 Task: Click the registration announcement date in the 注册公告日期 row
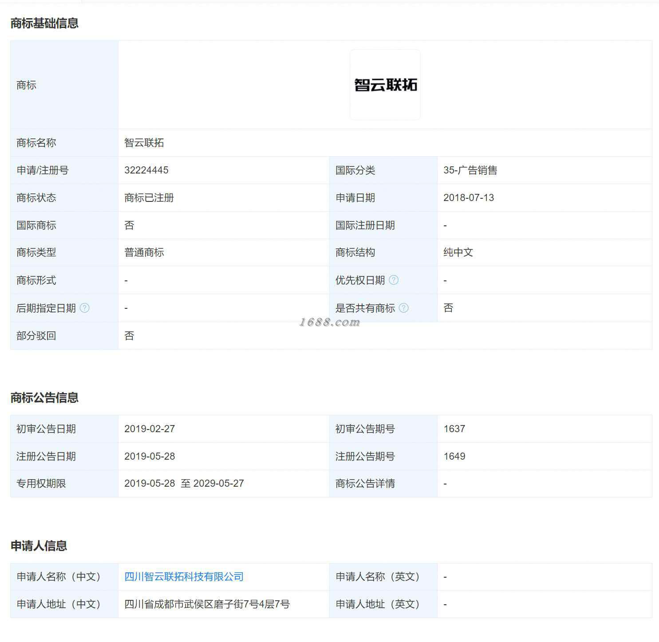150,456
